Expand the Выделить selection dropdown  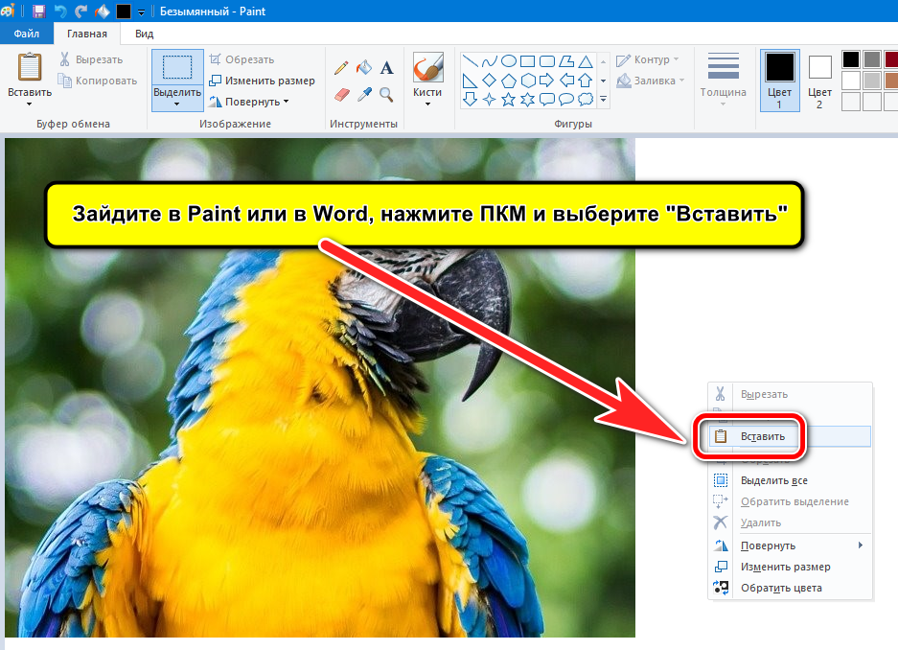[x=177, y=103]
